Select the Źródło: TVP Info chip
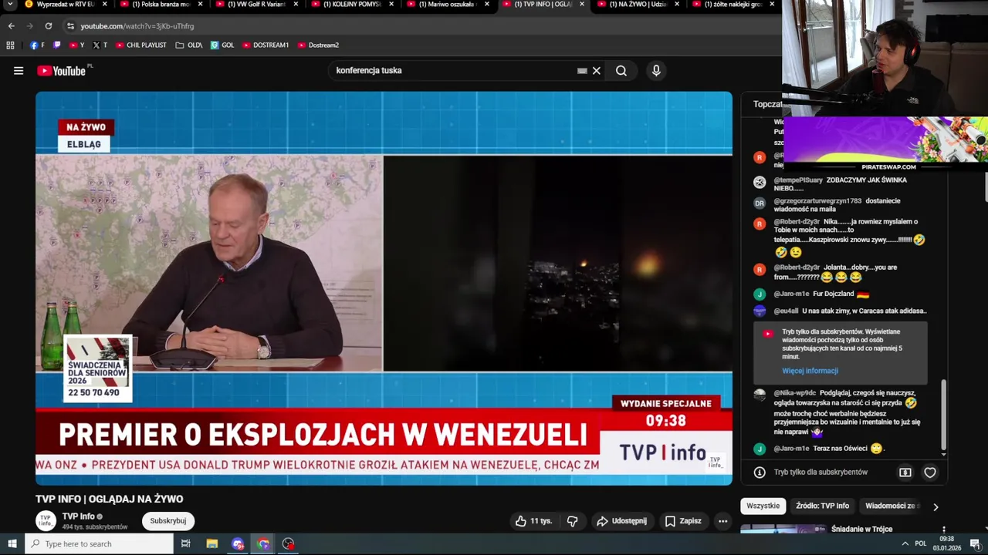This screenshot has height=555, width=988. click(x=822, y=506)
